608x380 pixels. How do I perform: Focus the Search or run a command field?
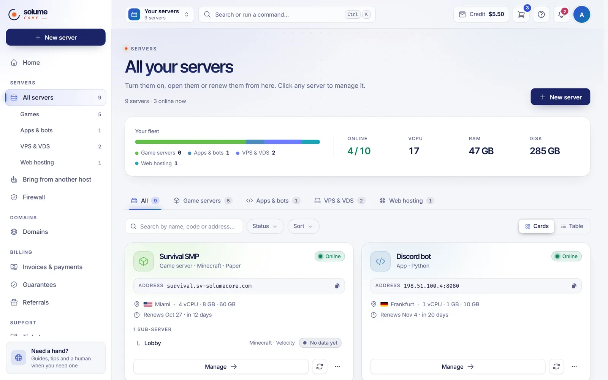point(287,14)
